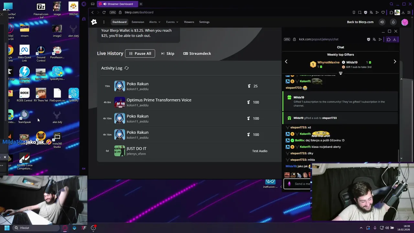The image size is (414, 233).
Task: Click Back to Blerp.com link
Action: click(360, 22)
